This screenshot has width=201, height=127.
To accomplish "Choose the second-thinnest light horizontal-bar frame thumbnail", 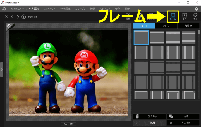I will pos(157,37).
